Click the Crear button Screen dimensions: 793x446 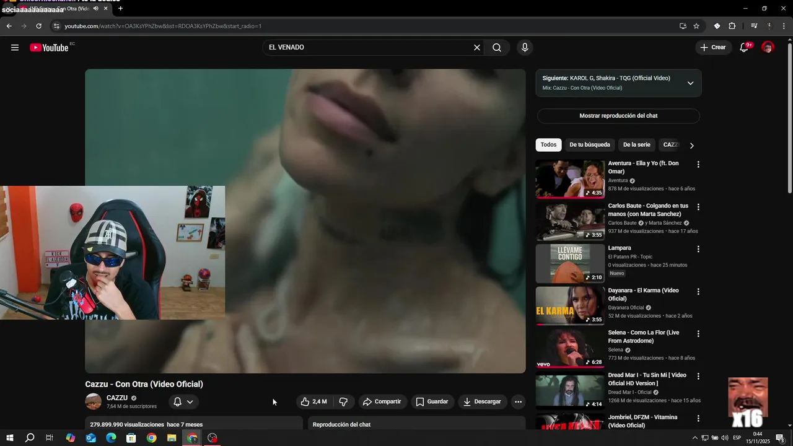tap(712, 48)
